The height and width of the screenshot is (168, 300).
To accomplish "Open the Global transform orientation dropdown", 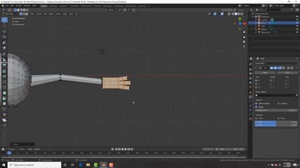I will coord(111,10).
